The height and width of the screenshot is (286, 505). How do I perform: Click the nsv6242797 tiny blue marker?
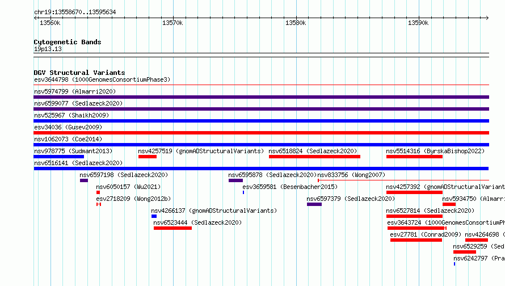(x=455, y=264)
